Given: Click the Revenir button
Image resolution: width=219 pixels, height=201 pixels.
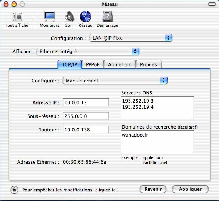Looking at the screenshot, I should pyautogui.click(x=153, y=189).
